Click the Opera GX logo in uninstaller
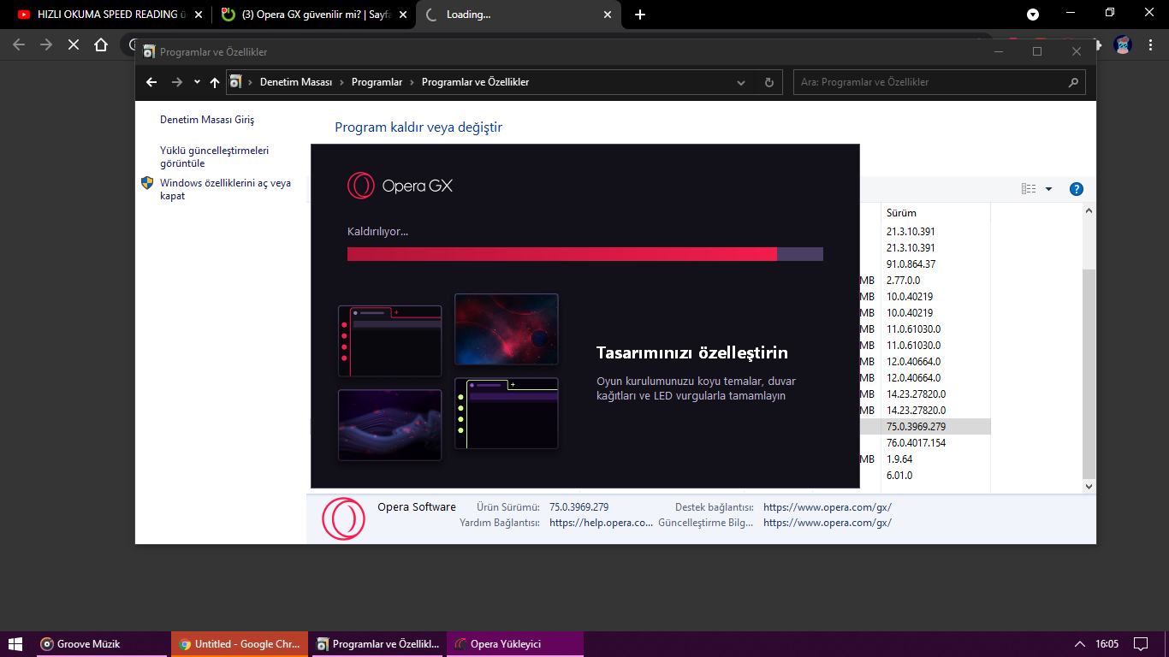The image size is (1169, 657). (x=400, y=186)
